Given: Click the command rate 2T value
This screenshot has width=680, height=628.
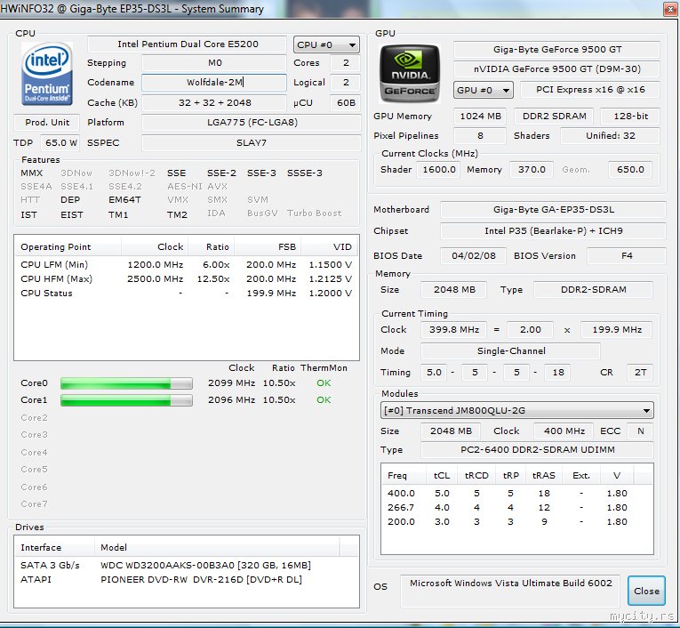Looking at the screenshot, I should click(x=640, y=373).
